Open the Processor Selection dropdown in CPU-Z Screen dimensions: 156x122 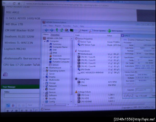(x=144, y=90)
